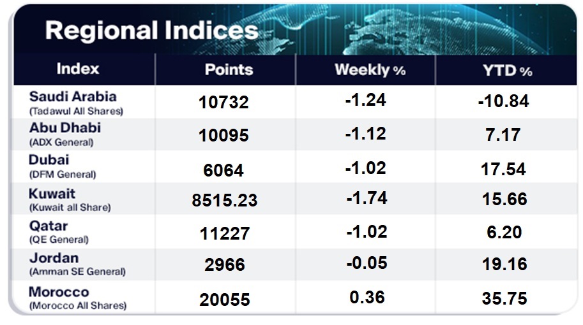The image size is (583, 325).
Task: Select the Morocco index row label
Action: [x=59, y=292]
